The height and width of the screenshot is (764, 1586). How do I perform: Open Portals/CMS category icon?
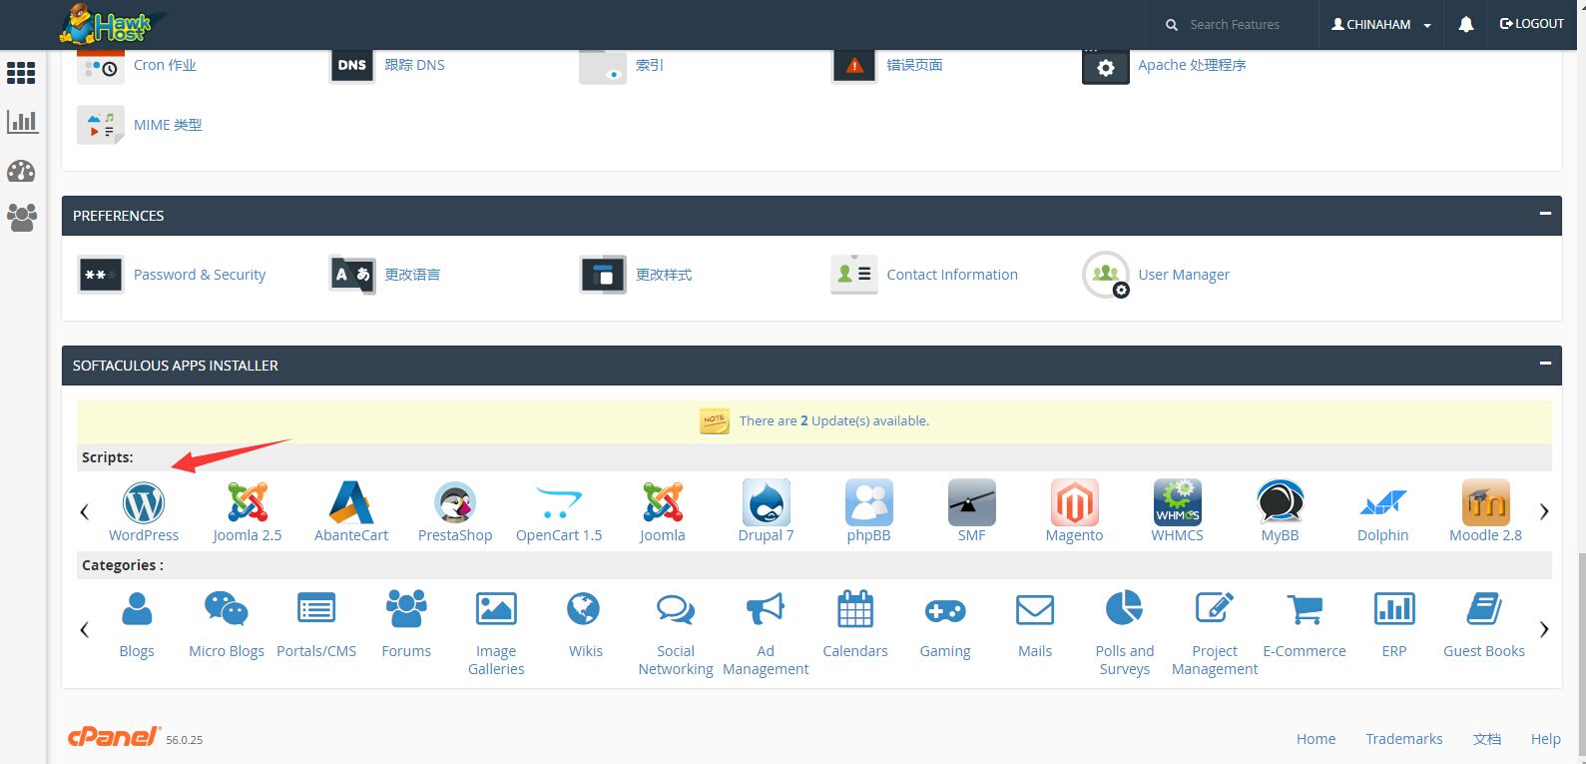click(316, 608)
